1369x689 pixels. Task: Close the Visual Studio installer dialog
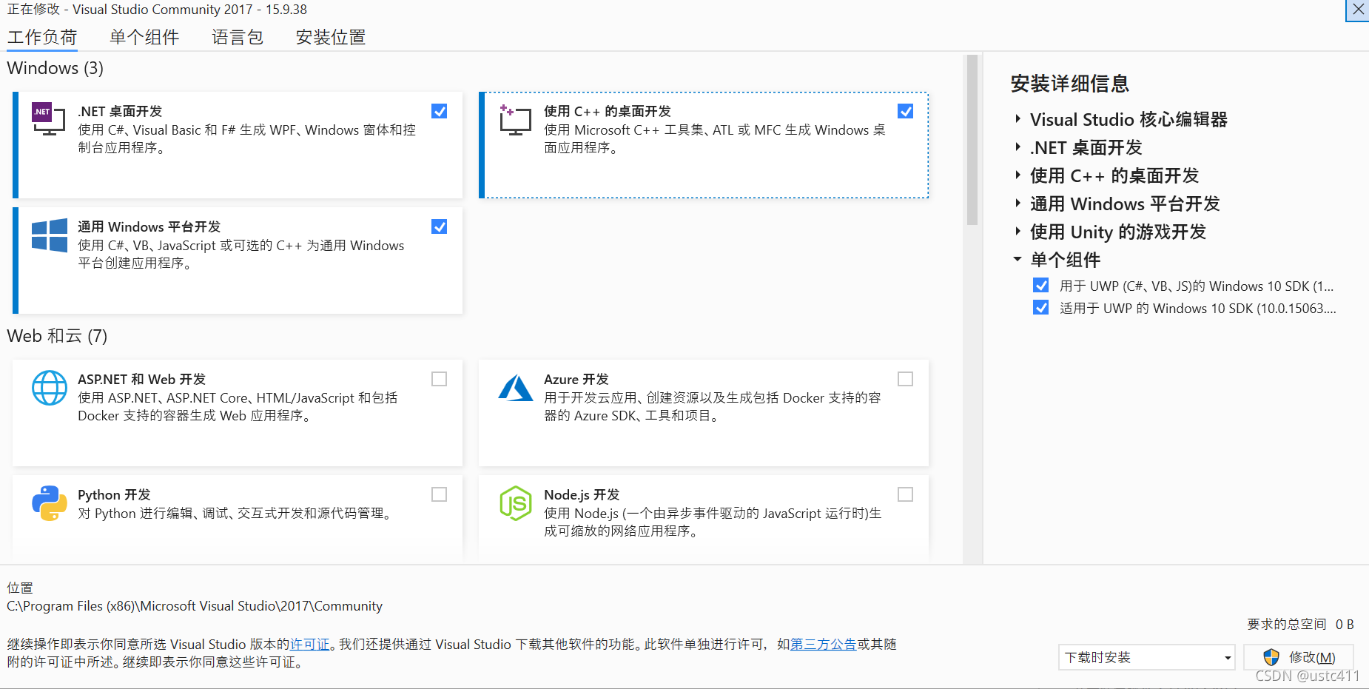tap(1358, 10)
